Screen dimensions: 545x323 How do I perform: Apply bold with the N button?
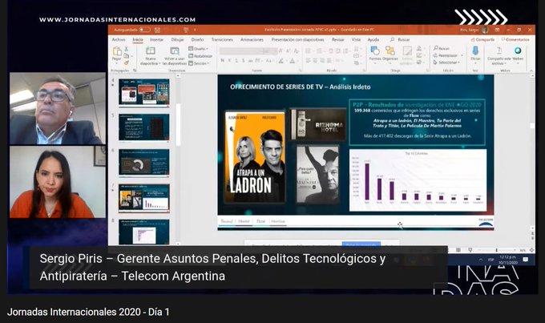223,60
